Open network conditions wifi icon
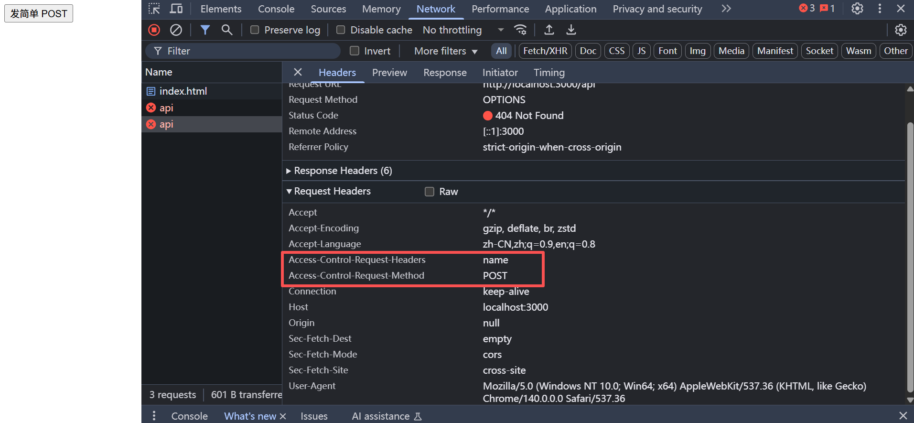Screen dimensions: 914x423 pos(520,30)
